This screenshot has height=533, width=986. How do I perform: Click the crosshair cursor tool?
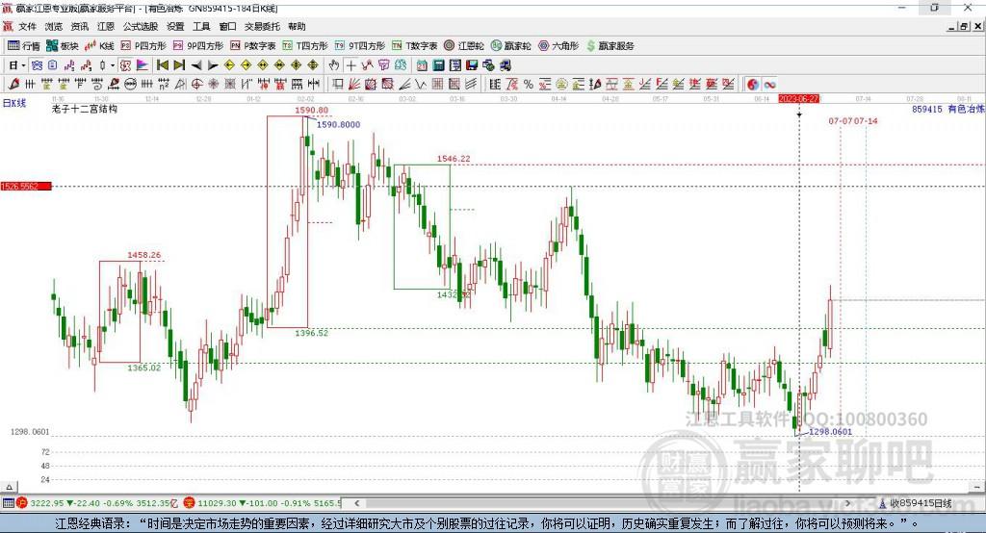[351, 64]
